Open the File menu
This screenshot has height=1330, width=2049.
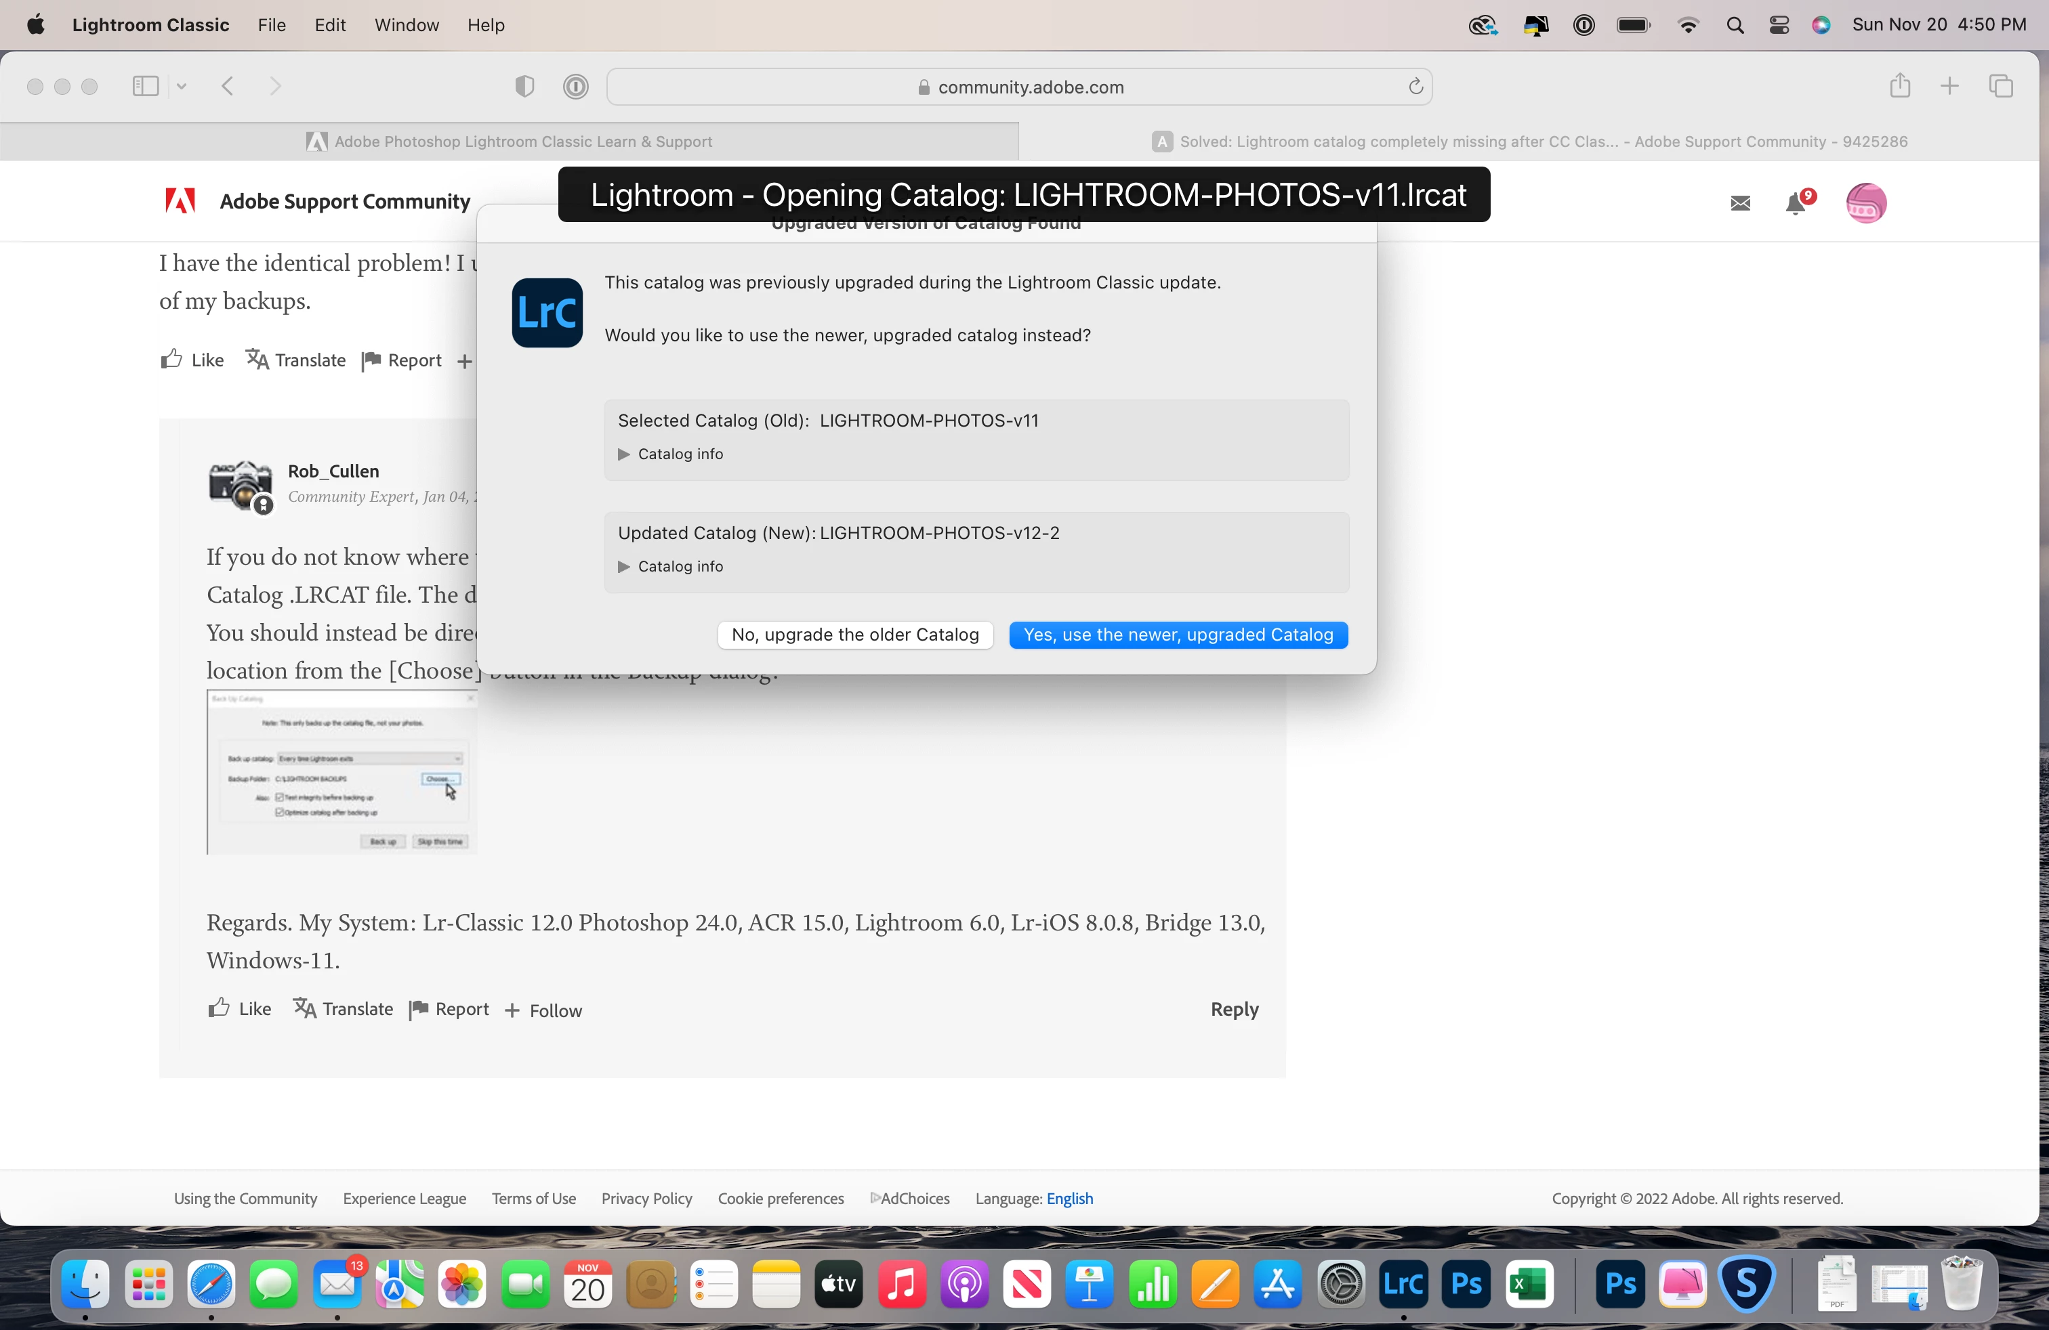click(271, 25)
